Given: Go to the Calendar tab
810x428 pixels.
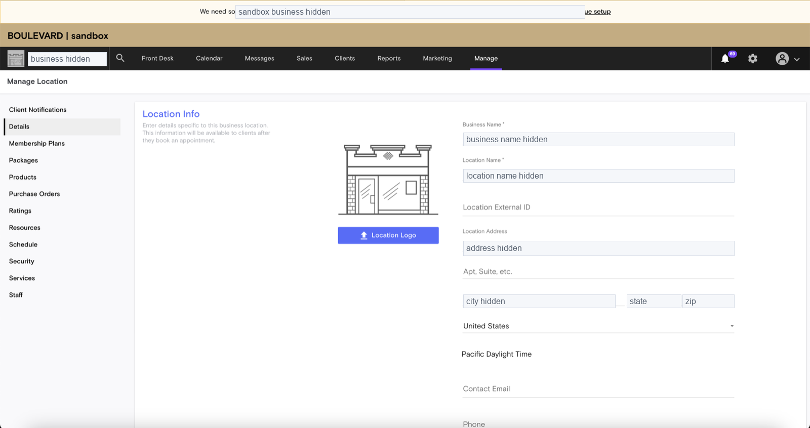Looking at the screenshot, I should (209, 58).
